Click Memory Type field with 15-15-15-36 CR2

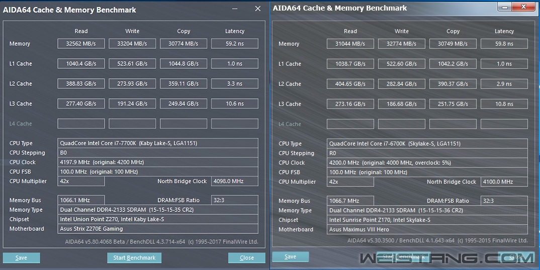coord(427,210)
